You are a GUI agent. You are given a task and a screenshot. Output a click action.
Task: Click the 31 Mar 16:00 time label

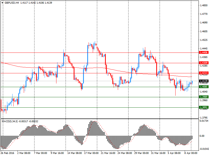pos(158,153)
